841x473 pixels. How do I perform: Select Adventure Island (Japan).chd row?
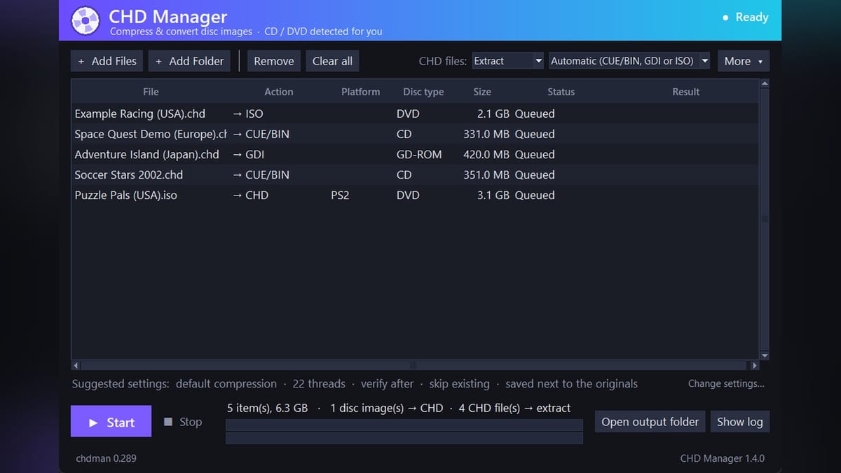pyautogui.click(x=415, y=154)
